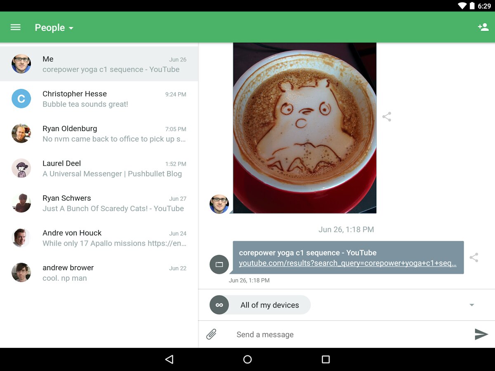The image size is (495, 371).
Task: Tap 'While only 17 Apallo missions' preview
Action: pyautogui.click(x=115, y=243)
